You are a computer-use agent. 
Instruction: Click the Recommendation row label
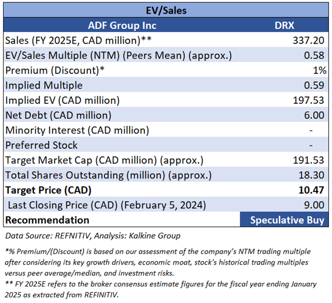coord(47,220)
